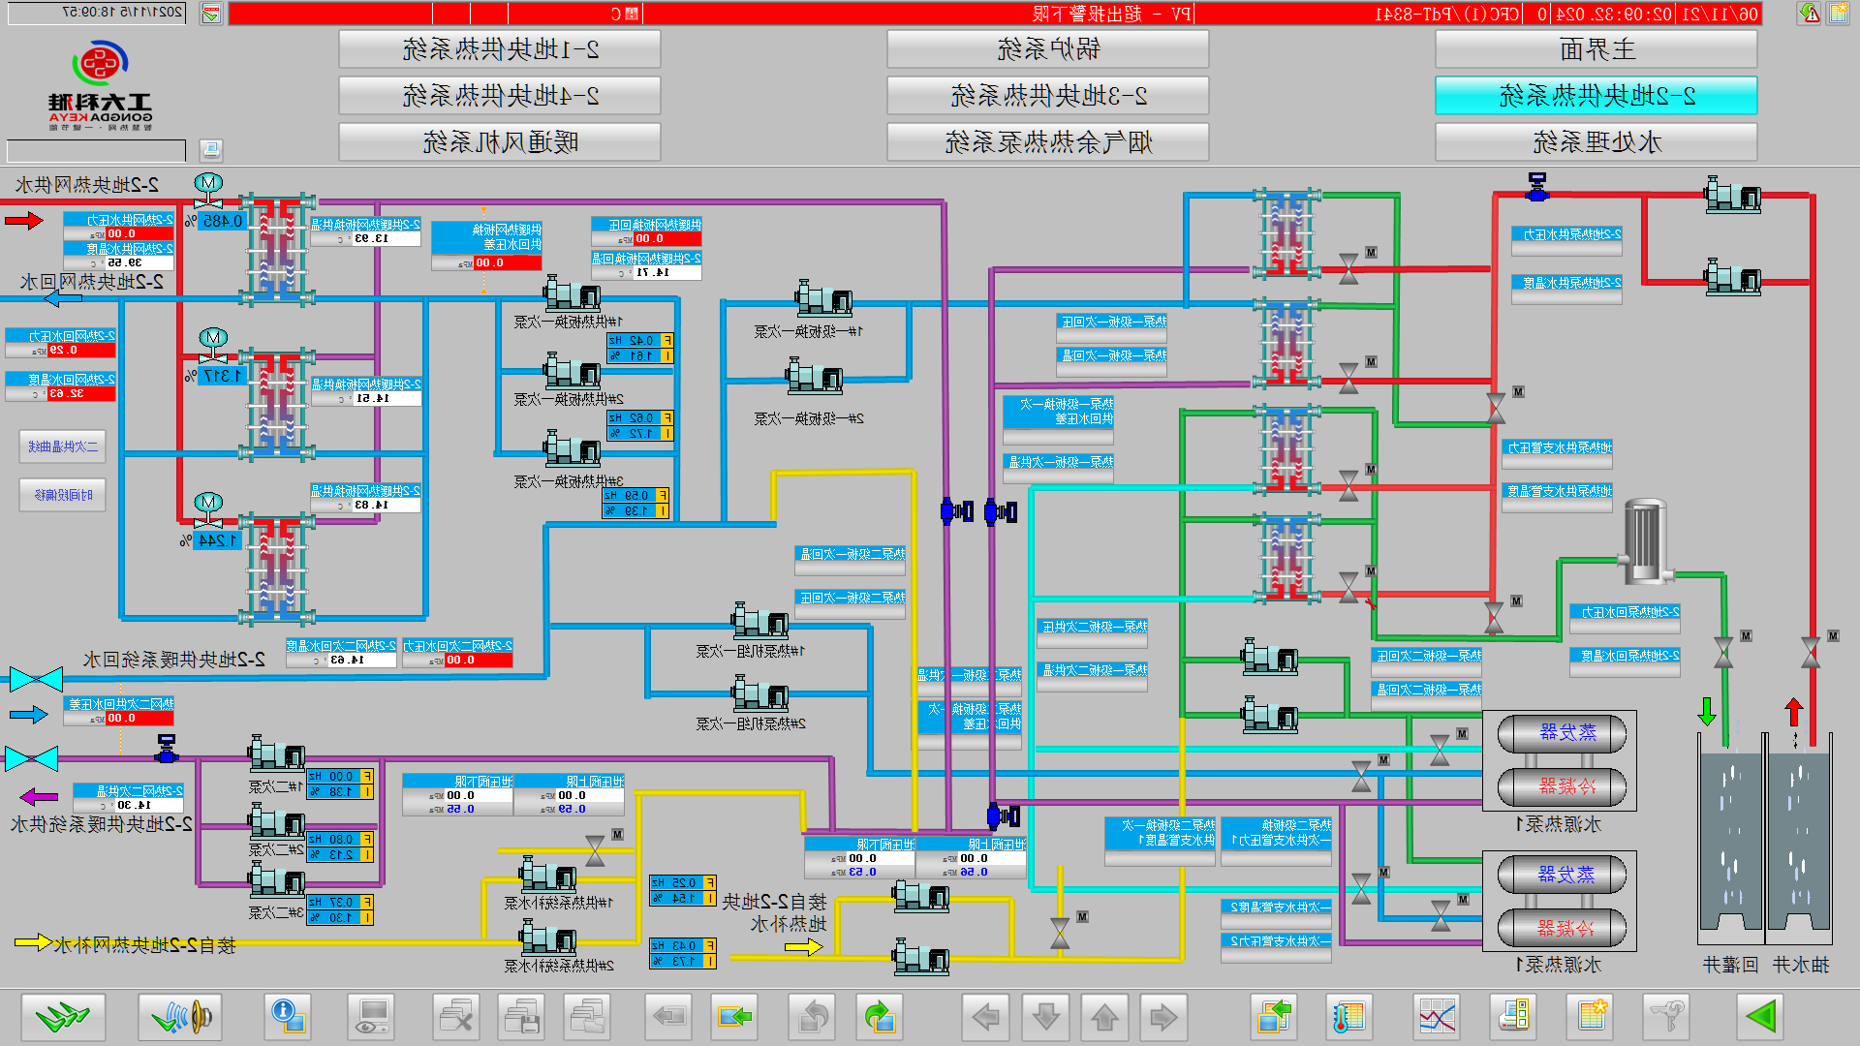Open the 主界面 screen
Image resolution: width=1860 pixels, height=1046 pixels.
[x=1596, y=49]
